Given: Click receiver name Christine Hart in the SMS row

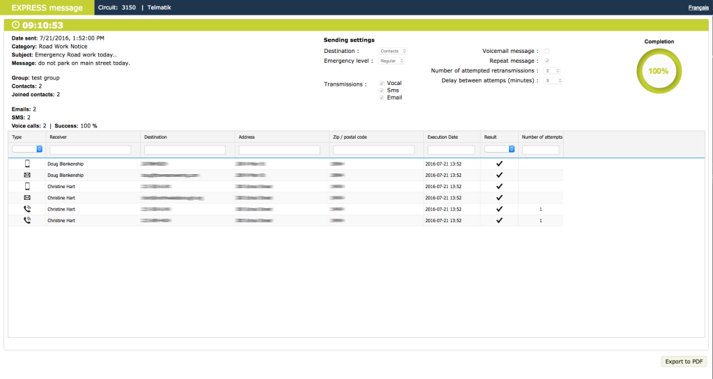Looking at the screenshot, I should tap(61, 187).
